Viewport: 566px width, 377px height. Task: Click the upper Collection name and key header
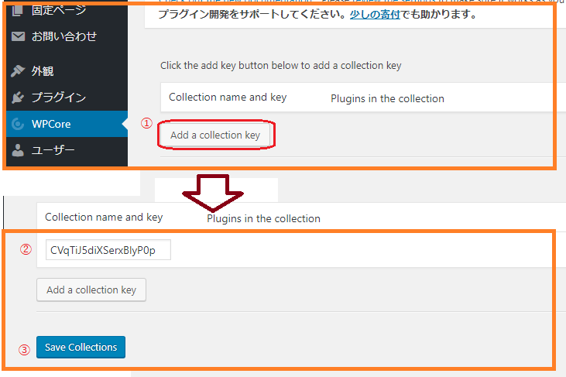click(228, 98)
